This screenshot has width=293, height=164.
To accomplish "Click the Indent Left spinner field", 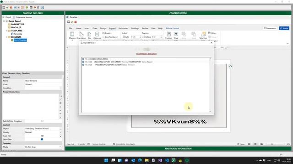I will (x=136, y=37).
